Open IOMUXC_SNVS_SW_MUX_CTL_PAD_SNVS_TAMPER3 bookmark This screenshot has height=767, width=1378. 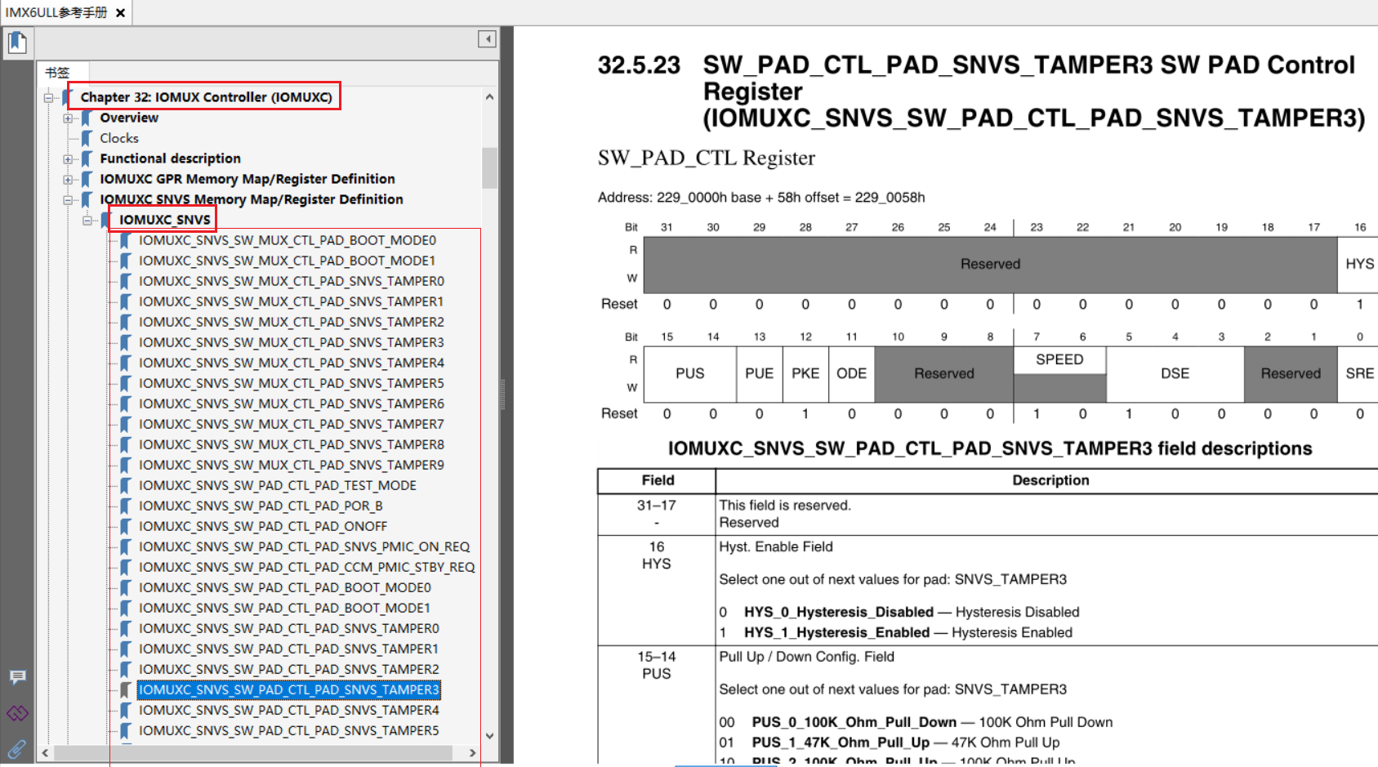click(x=292, y=342)
